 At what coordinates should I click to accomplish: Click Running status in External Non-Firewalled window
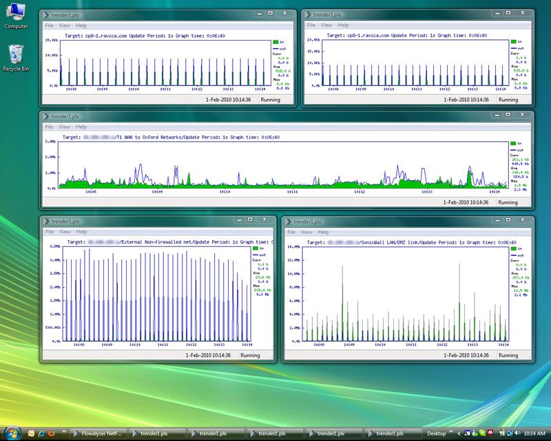click(250, 355)
